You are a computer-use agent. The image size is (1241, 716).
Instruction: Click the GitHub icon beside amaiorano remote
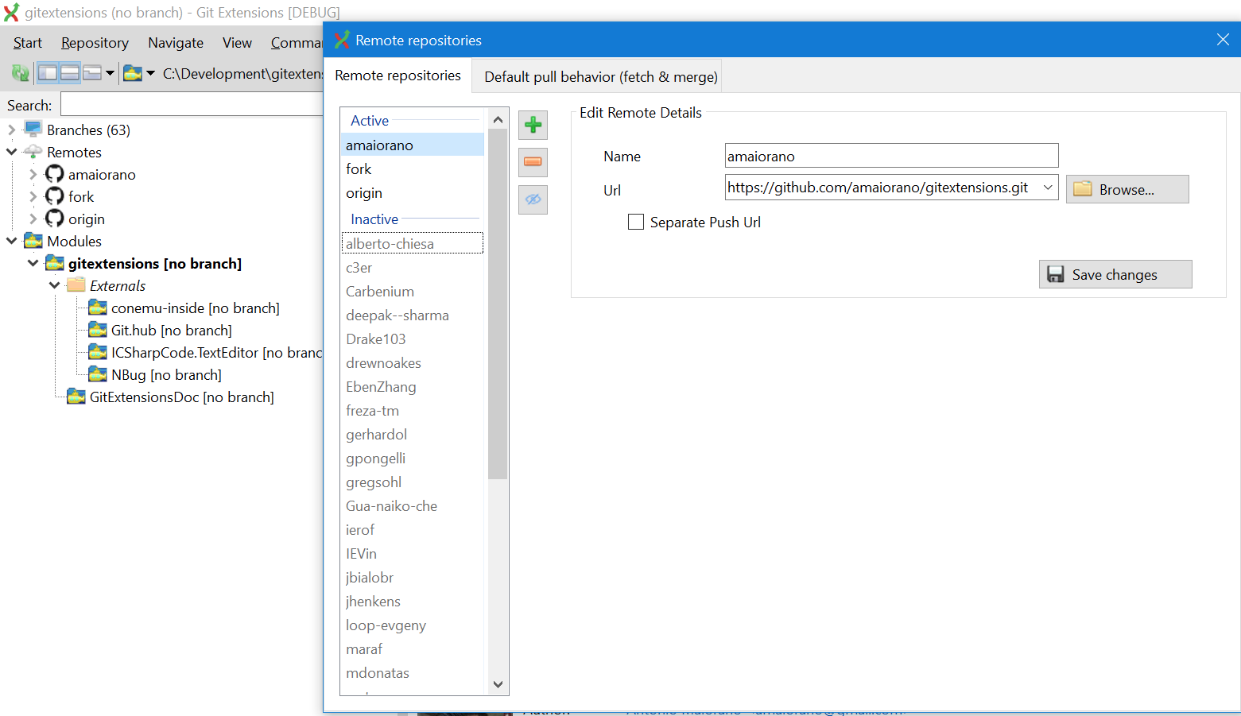tap(54, 174)
